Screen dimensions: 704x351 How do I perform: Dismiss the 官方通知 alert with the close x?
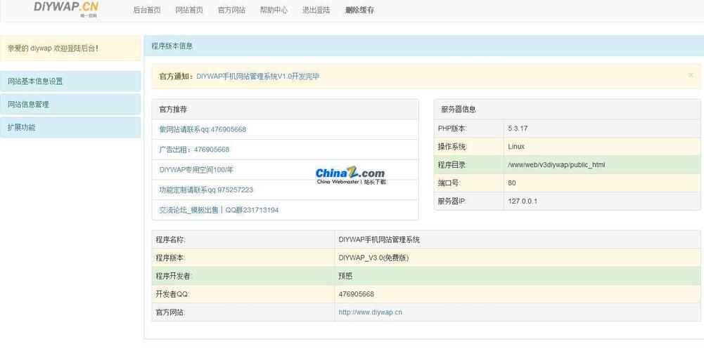pos(691,75)
